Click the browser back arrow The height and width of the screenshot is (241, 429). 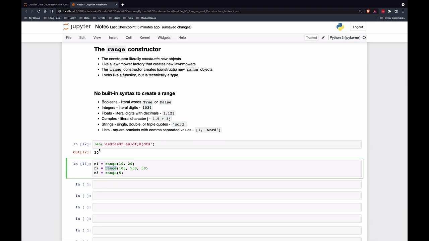26,11
